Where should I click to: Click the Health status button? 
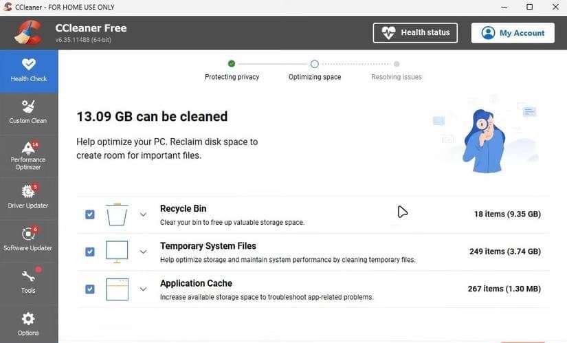pos(415,33)
